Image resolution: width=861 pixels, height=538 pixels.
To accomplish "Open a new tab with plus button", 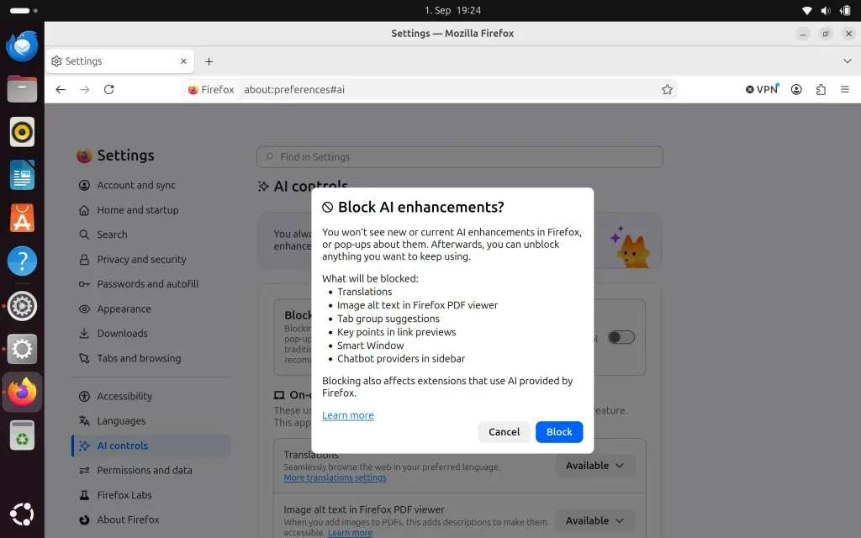I will point(209,61).
